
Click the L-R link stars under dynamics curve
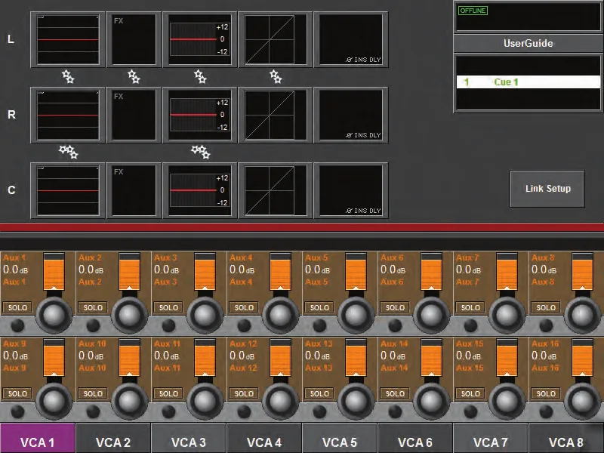point(276,76)
